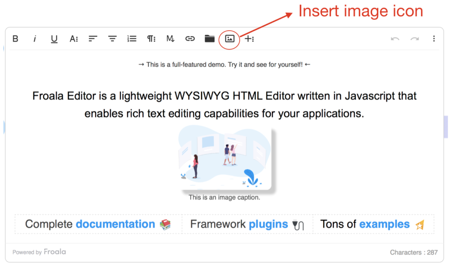Click the 'Complete' text cell
Viewport: 452px width, 267px height.
pos(49,224)
